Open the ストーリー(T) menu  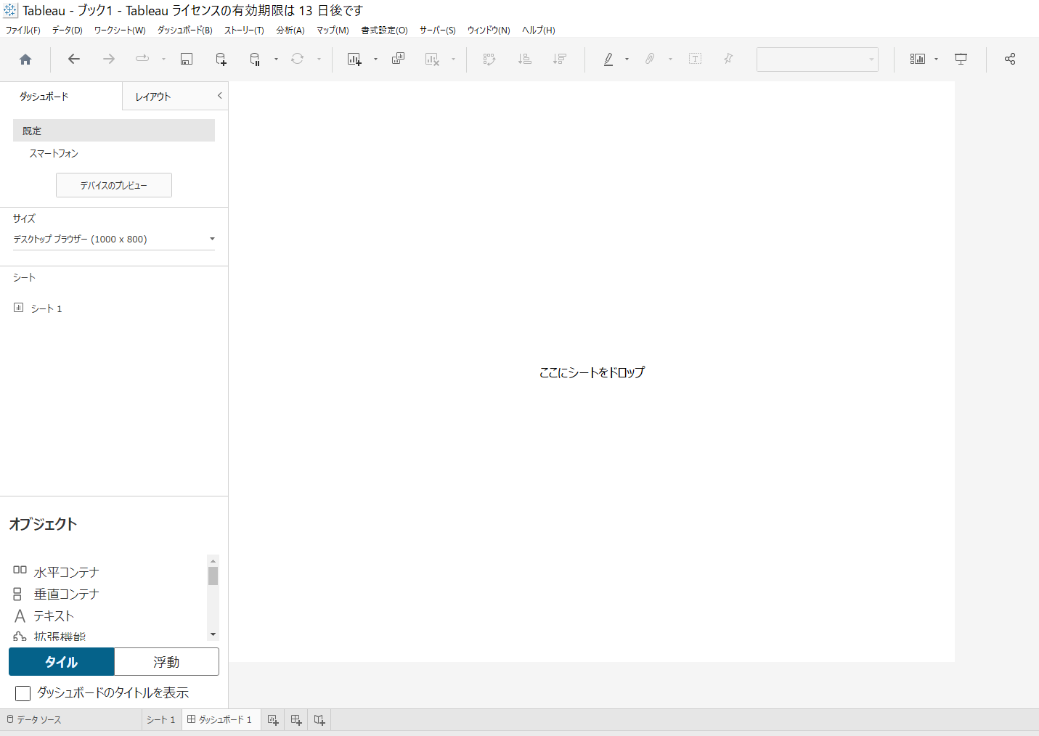[244, 30]
